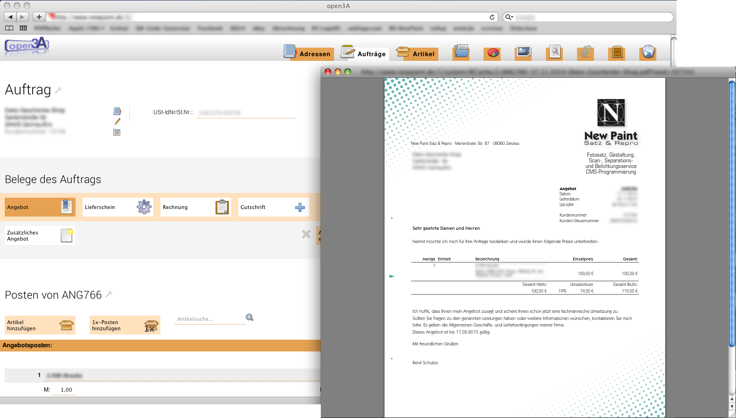This screenshot has width=736, height=418.
Task: Open the filing cabinet icon
Action: pos(617,52)
